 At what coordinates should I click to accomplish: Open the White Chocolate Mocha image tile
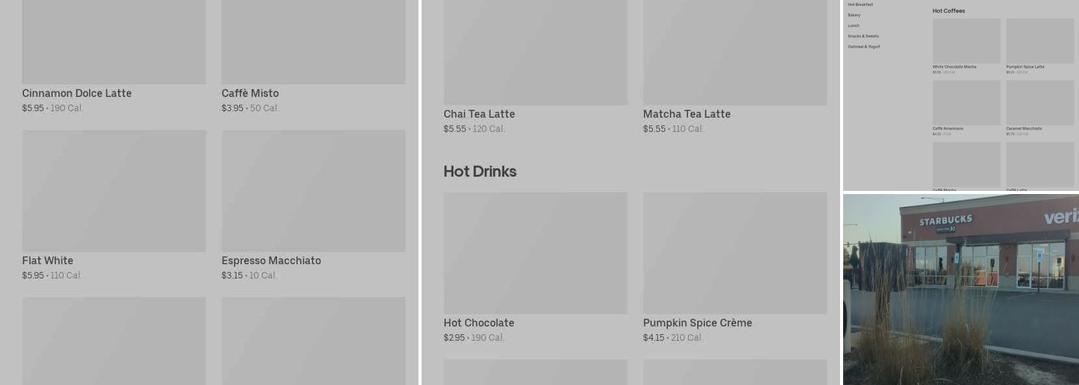tap(966, 41)
